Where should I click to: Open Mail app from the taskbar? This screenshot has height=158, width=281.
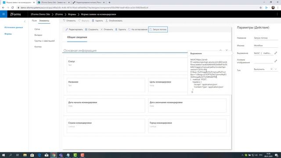[x=47, y=155]
